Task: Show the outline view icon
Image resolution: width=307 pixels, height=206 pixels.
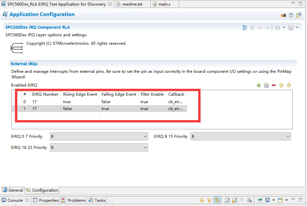Action: click(x=245, y=27)
